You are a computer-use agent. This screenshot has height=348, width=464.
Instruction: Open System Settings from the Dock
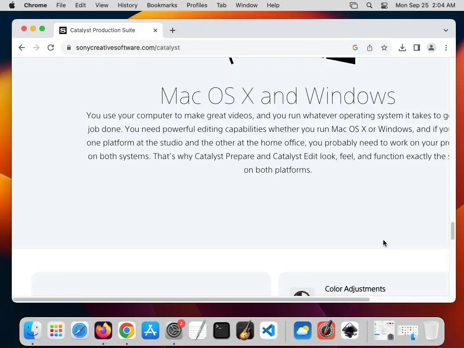[174, 330]
